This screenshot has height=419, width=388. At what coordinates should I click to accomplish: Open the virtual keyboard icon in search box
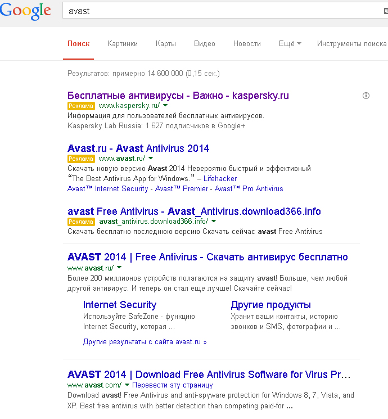384,11
